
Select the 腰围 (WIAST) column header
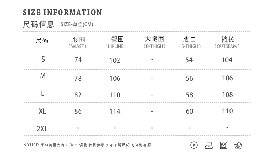78,42
